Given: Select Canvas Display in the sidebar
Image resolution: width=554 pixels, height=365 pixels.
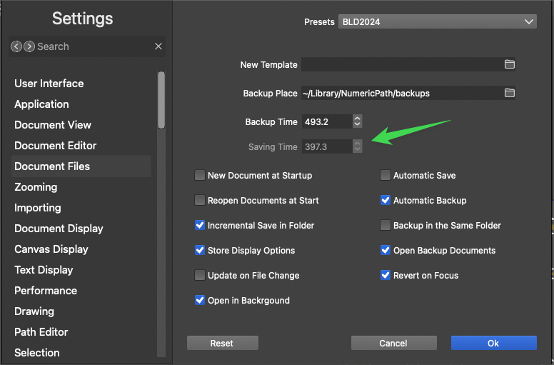Looking at the screenshot, I should coord(51,249).
